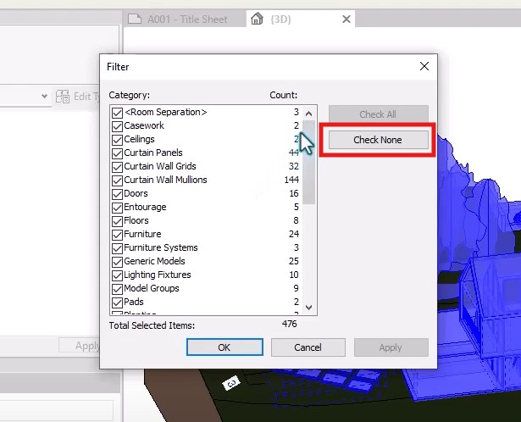The image size is (521, 422).
Task: Close the Filter dialog with X
Action: click(x=424, y=66)
